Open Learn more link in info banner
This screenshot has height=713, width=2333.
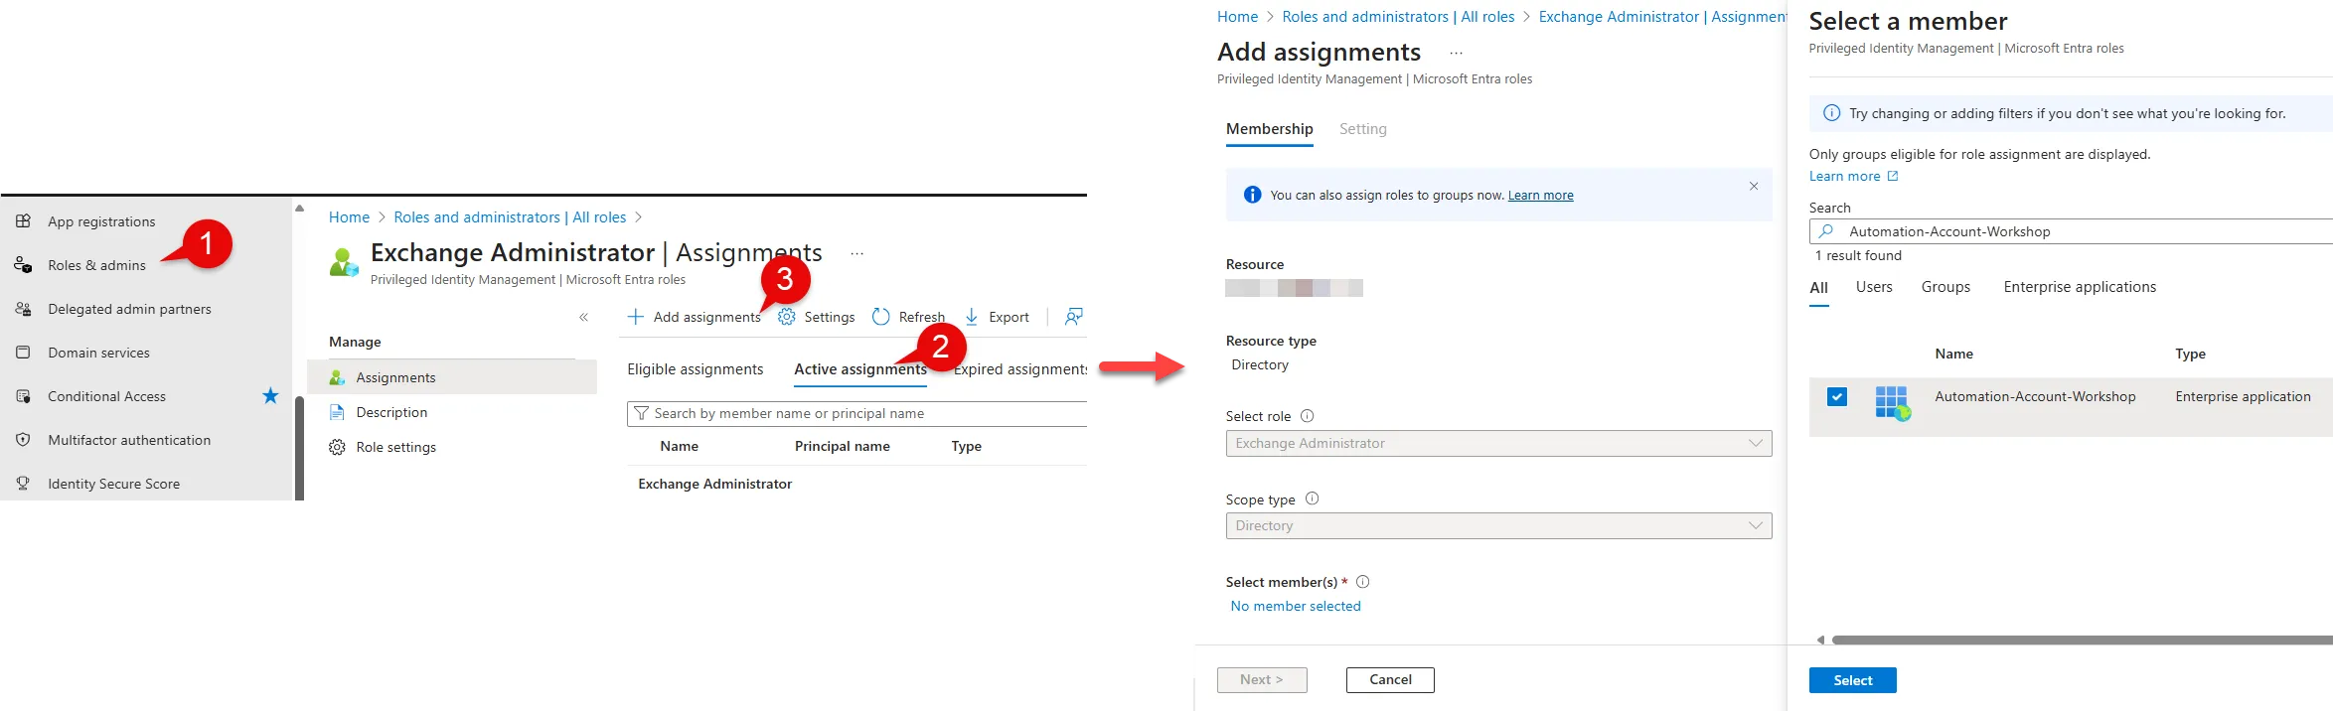pos(1540,196)
